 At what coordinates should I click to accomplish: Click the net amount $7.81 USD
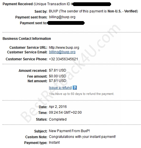click(x=58, y=81)
